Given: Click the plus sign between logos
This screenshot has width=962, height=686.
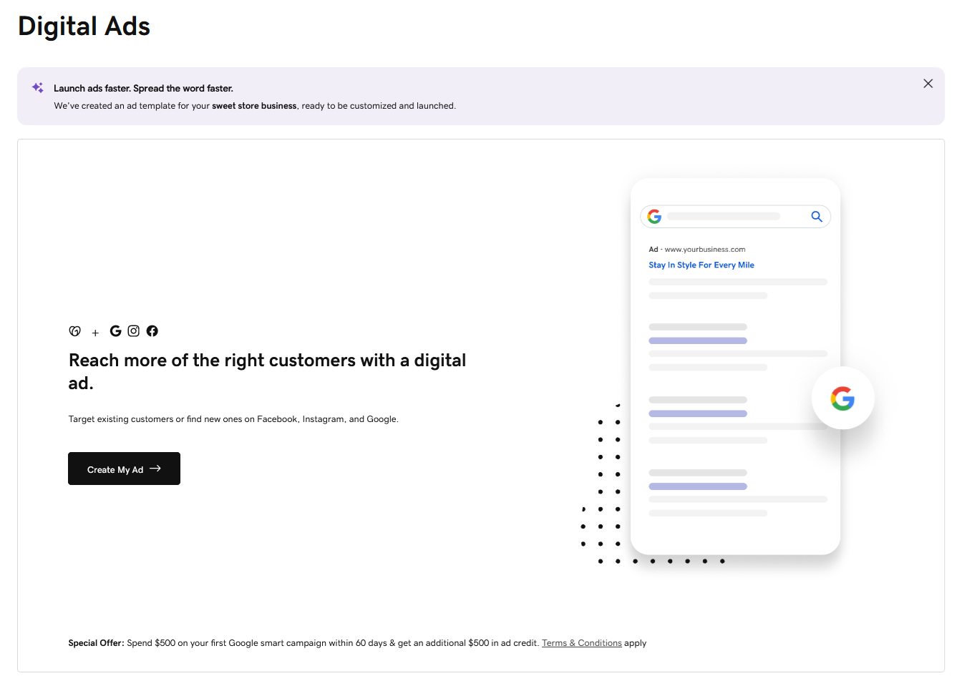Looking at the screenshot, I should (x=95, y=333).
